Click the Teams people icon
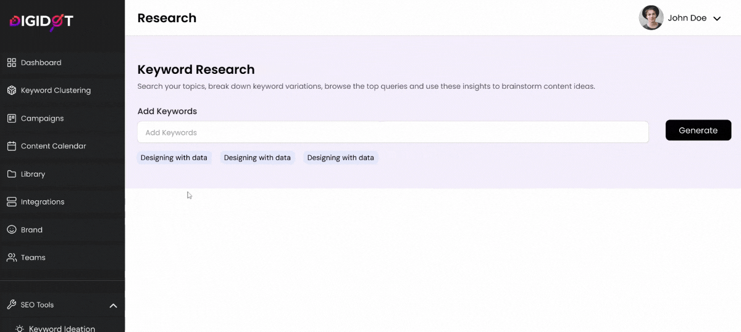Image resolution: width=741 pixels, height=332 pixels. pyautogui.click(x=11, y=257)
